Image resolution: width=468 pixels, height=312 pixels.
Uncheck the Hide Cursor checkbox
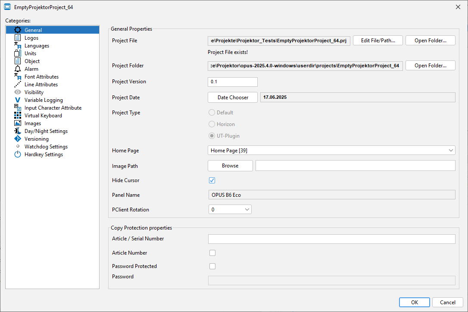[x=212, y=180]
